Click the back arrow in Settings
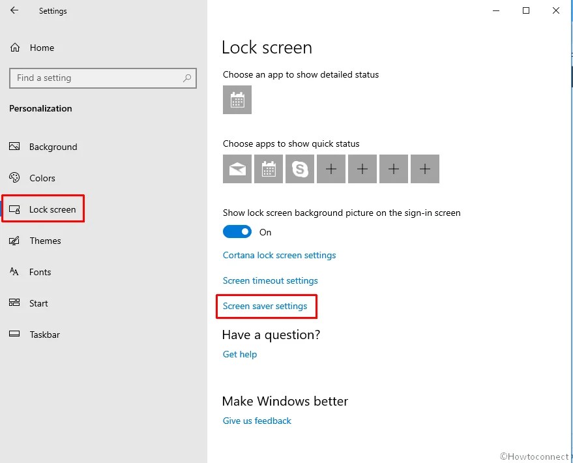 [x=14, y=10]
